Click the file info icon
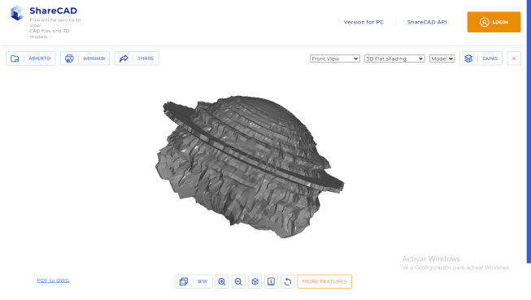 click(272, 282)
